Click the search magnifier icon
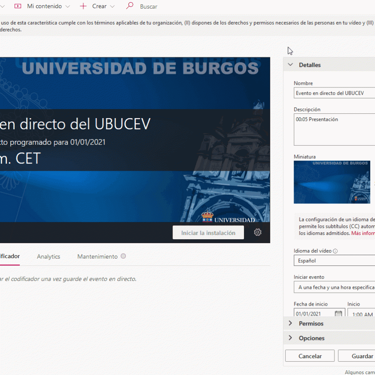The image size is (375, 375). click(129, 6)
